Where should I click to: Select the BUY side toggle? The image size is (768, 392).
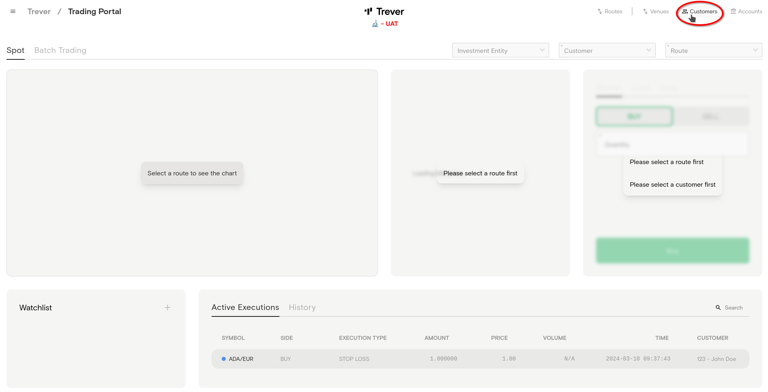pos(634,117)
